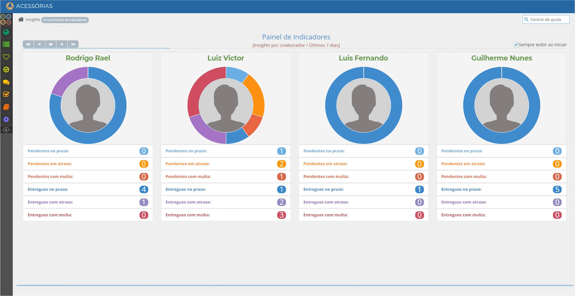Click Luiz Victor's 'Entregues com atraso' count 2

pyautogui.click(x=282, y=202)
